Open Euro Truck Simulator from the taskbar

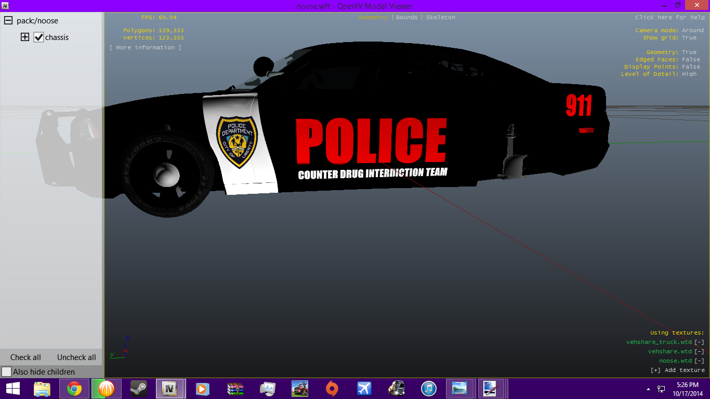click(396, 388)
